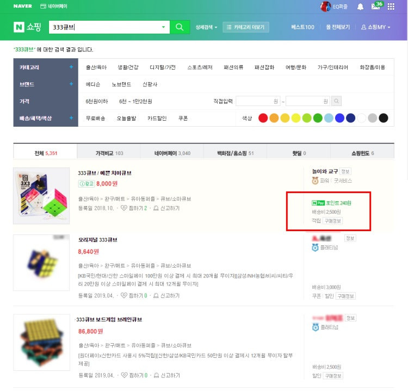Click the NAVER logo in top bar
Screen dimensions: 408x391
point(23,6)
